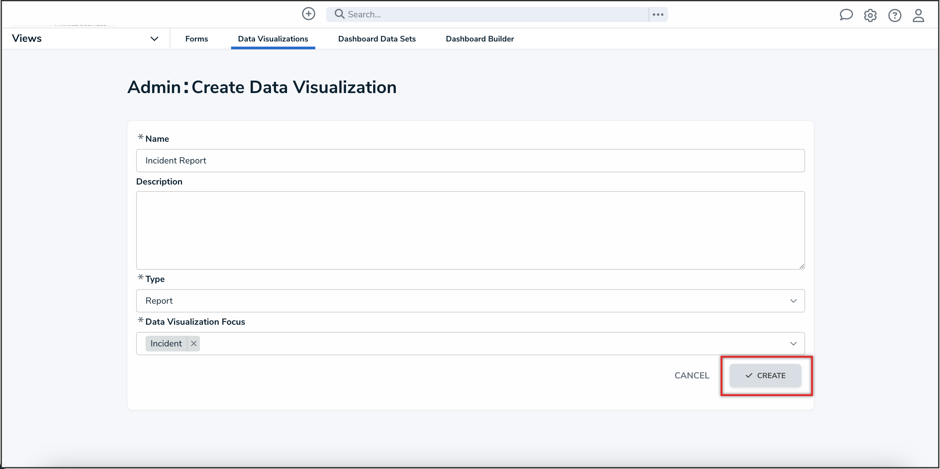The width and height of the screenshot is (940, 469).
Task: Remove the Incident focus tag
Action: (194, 344)
